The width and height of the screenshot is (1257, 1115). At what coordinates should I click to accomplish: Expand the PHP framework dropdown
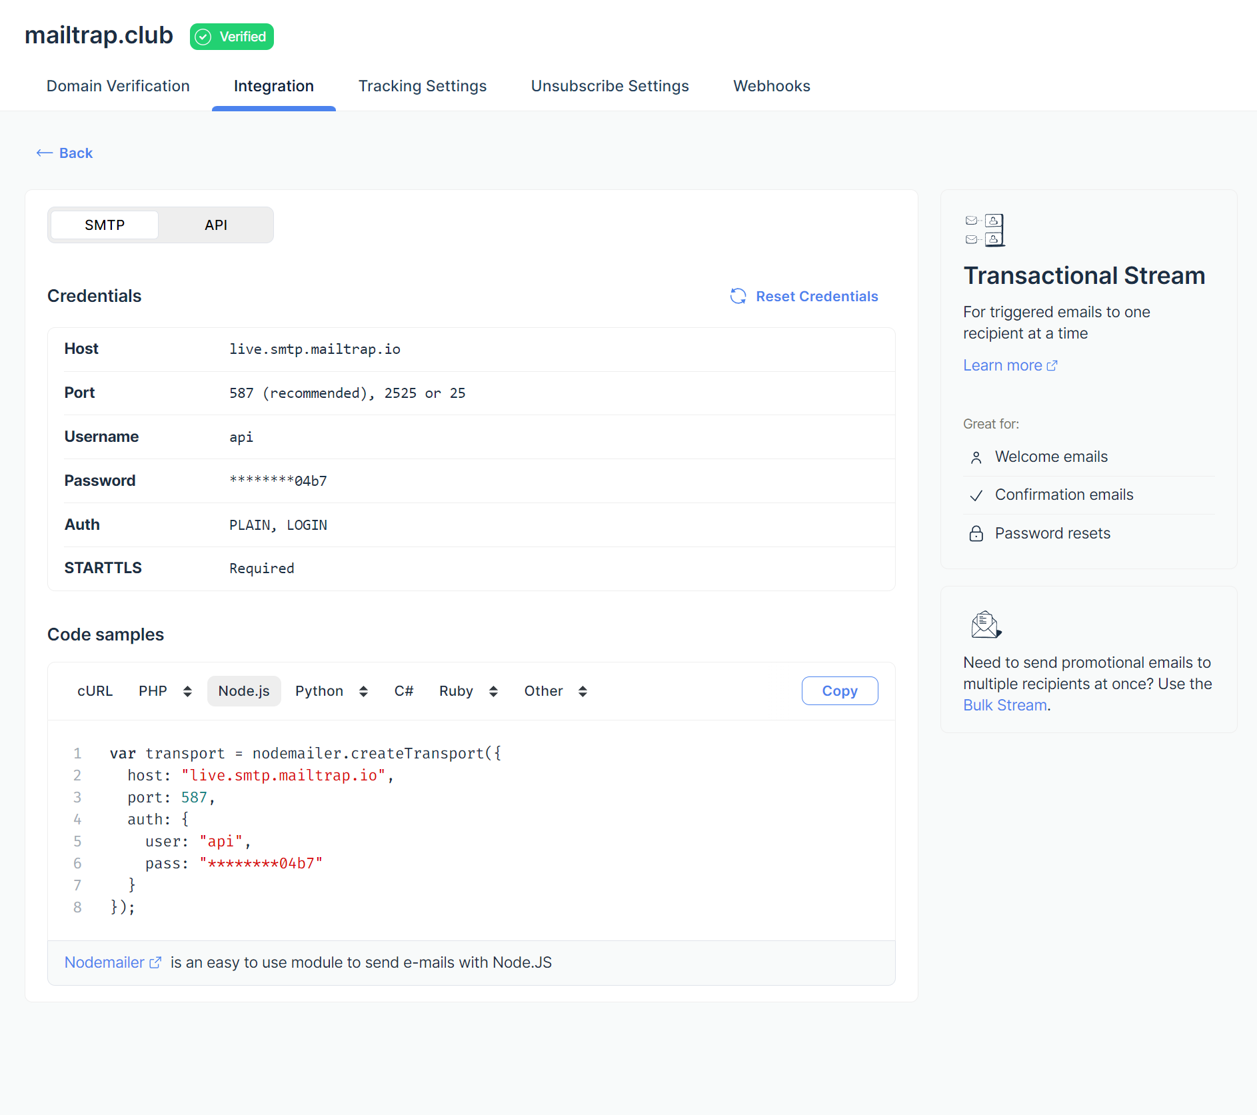(188, 691)
